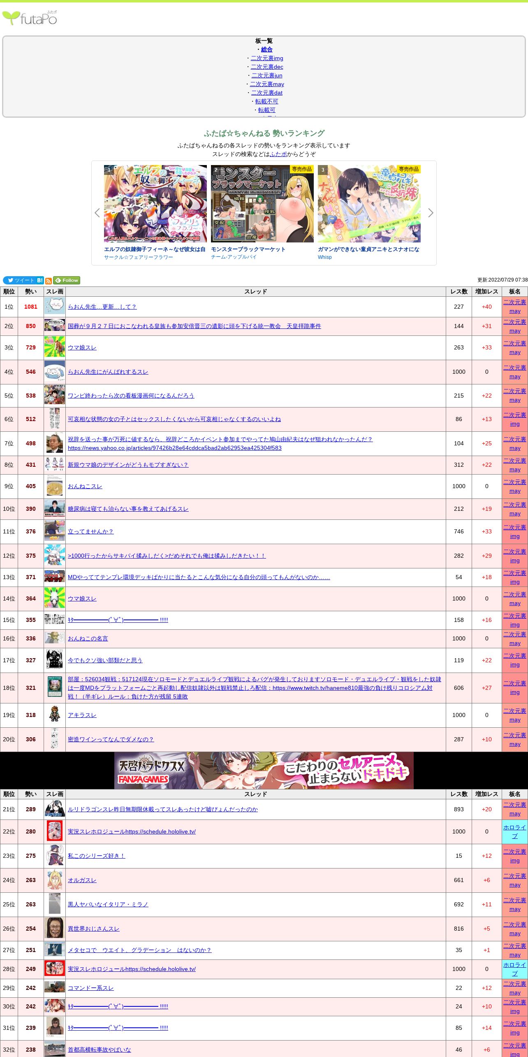The width and height of the screenshot is (528, 1057).
Task: Open thread 私このシリーズ好き！
Action: [x=96, y=856]
